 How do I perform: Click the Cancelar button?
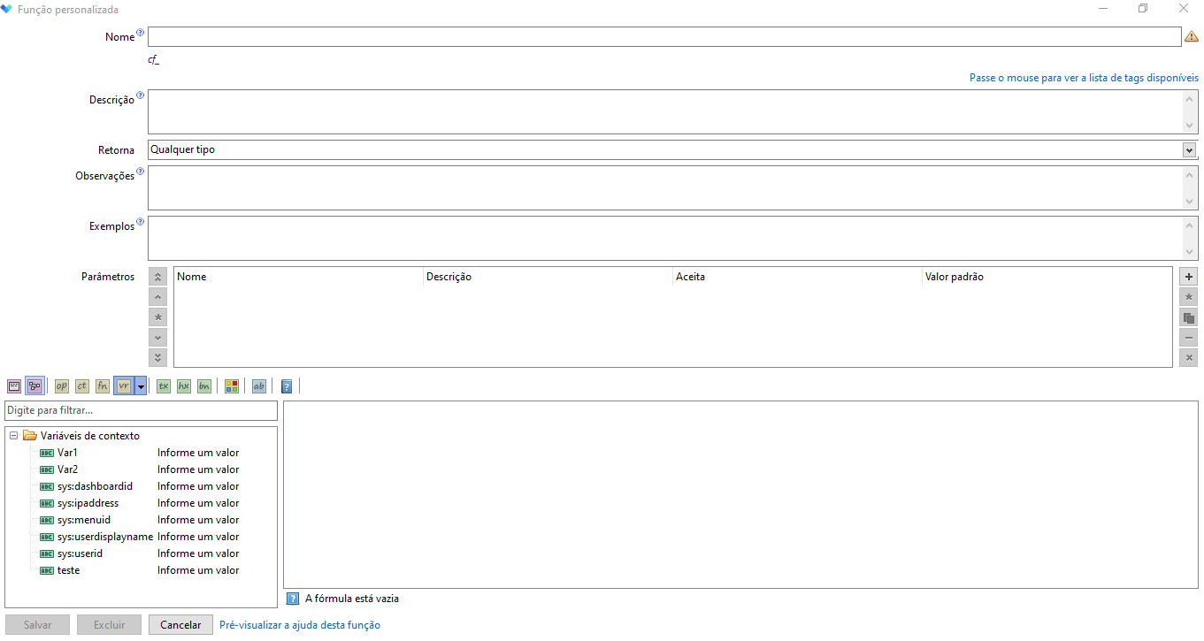click(x=181, y=625)
